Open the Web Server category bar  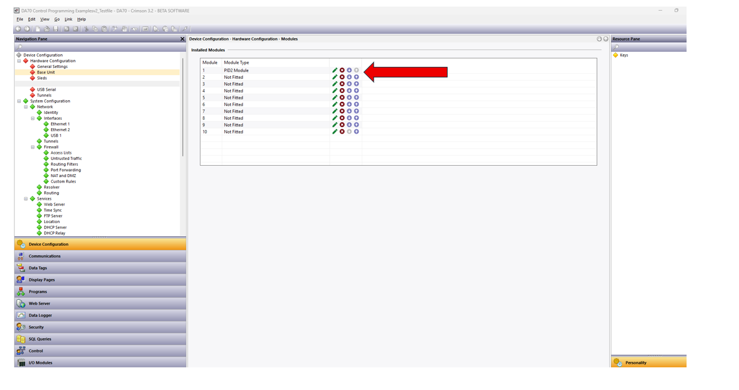click(x=100, y=304)
